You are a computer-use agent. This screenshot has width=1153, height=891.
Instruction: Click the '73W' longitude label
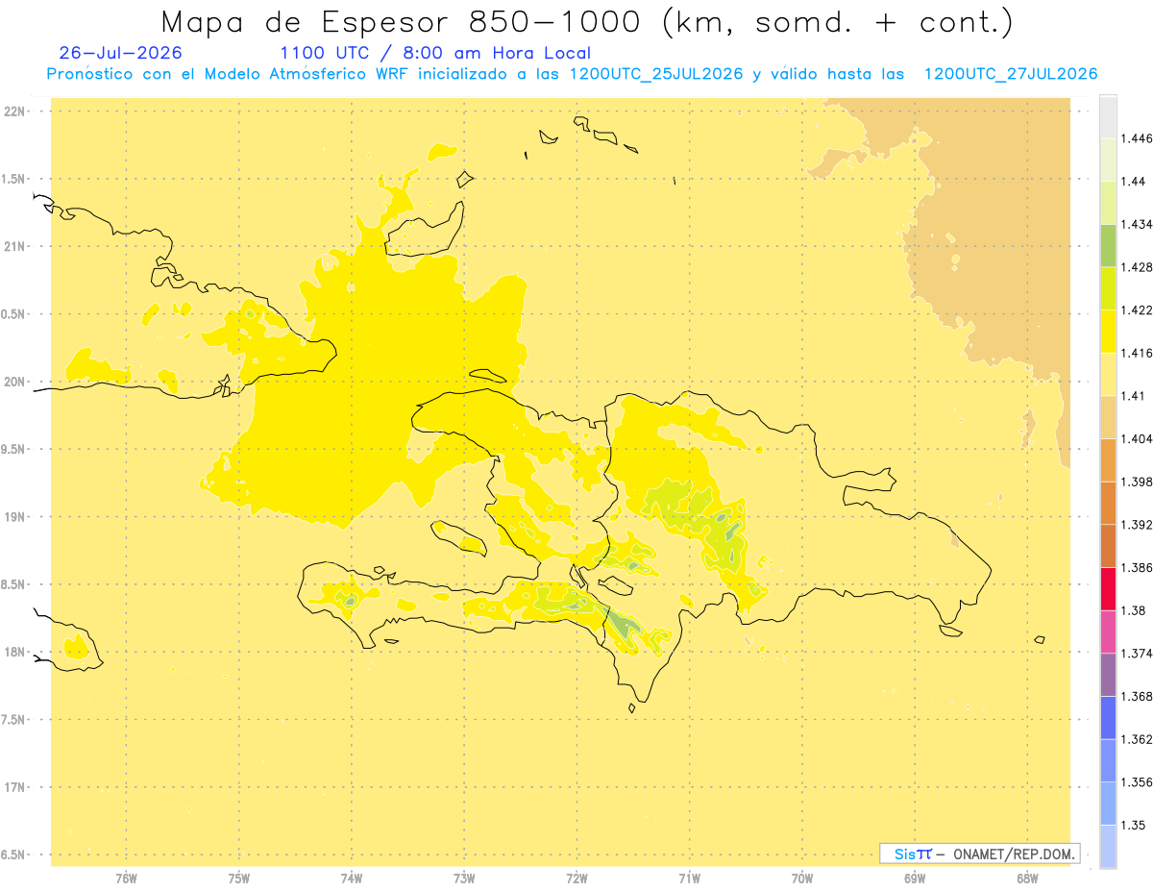click(x=464, y=879)
